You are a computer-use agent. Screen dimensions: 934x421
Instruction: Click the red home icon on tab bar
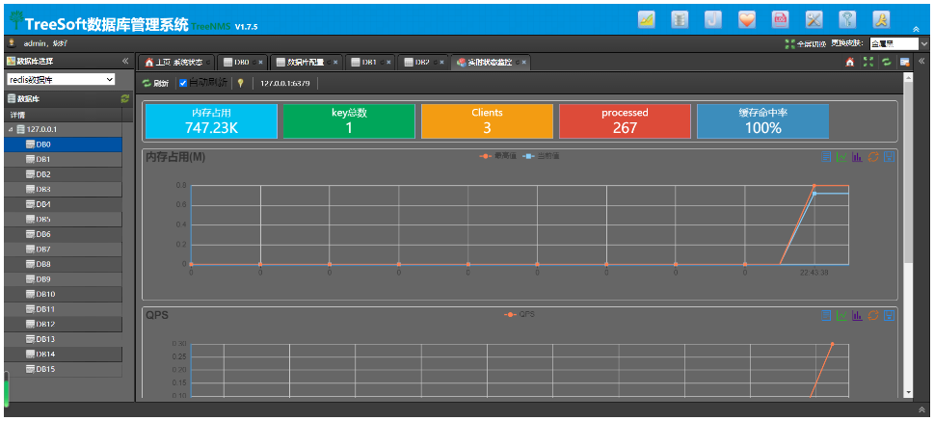coord(850,62)
